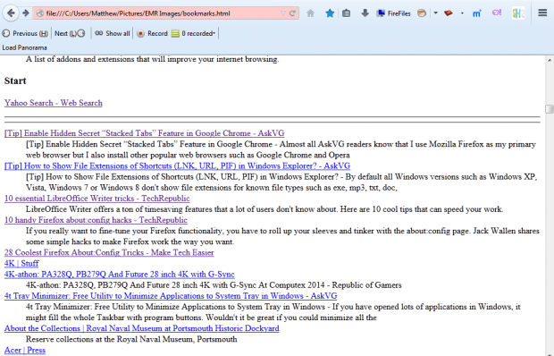Go to the home page icon

point(310,13)
